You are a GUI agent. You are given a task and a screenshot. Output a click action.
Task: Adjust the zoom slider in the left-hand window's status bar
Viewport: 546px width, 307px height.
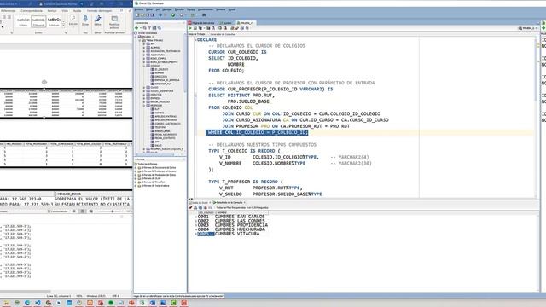click(112, 211)
